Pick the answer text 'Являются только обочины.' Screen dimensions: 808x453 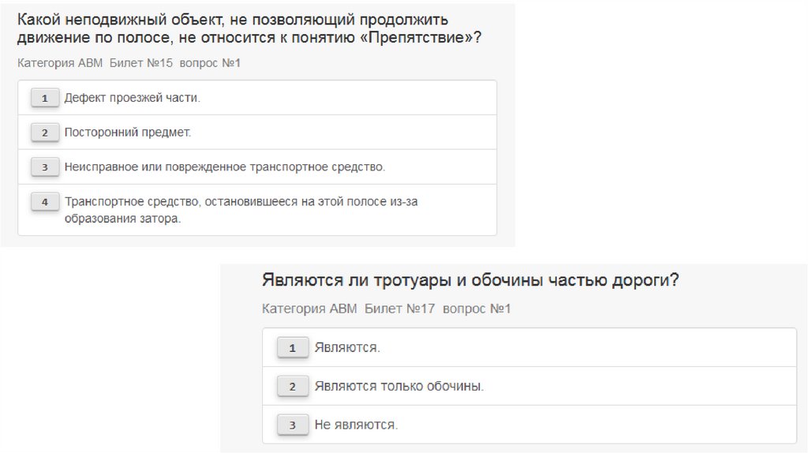pos(398,387)
